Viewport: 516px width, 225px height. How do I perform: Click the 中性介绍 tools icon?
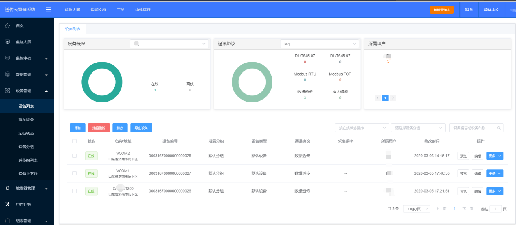pyautogui.click(x=7, y=204)
